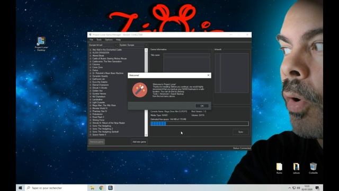Click the Project Lunar title bar app icon
This screenshot has height=191, width=339.
(x=90, y=34)
